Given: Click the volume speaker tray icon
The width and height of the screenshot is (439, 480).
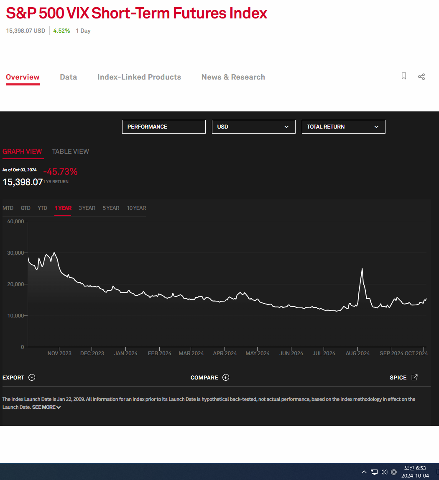Looking at the screenshot, I should 384,472.
